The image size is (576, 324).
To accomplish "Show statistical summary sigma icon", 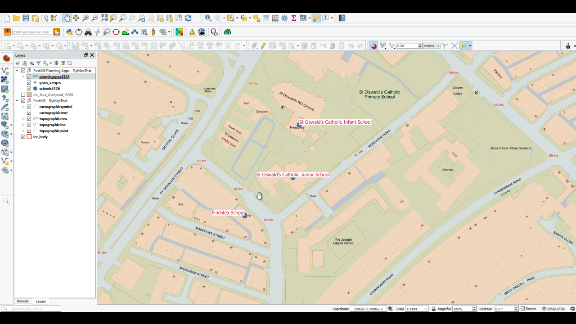I will coord(294,18).
